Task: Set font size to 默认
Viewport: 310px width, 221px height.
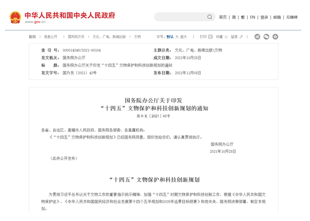Action: 170,37
